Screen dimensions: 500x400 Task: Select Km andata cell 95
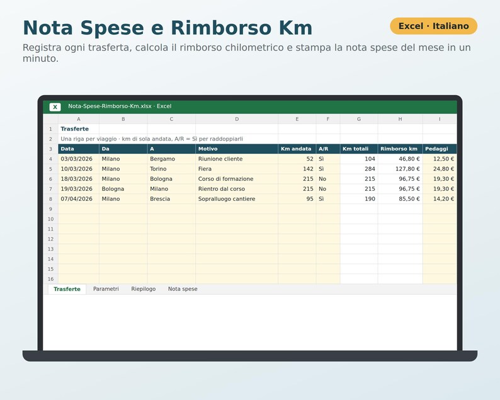tap(297, 198)
